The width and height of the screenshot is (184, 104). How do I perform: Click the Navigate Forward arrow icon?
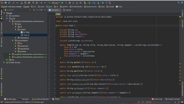tap(45, 3)
